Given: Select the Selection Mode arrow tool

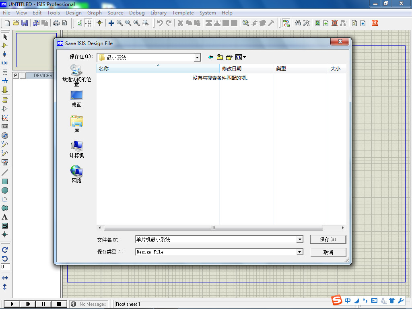Looking at the screenshot, I should (5, 37).
